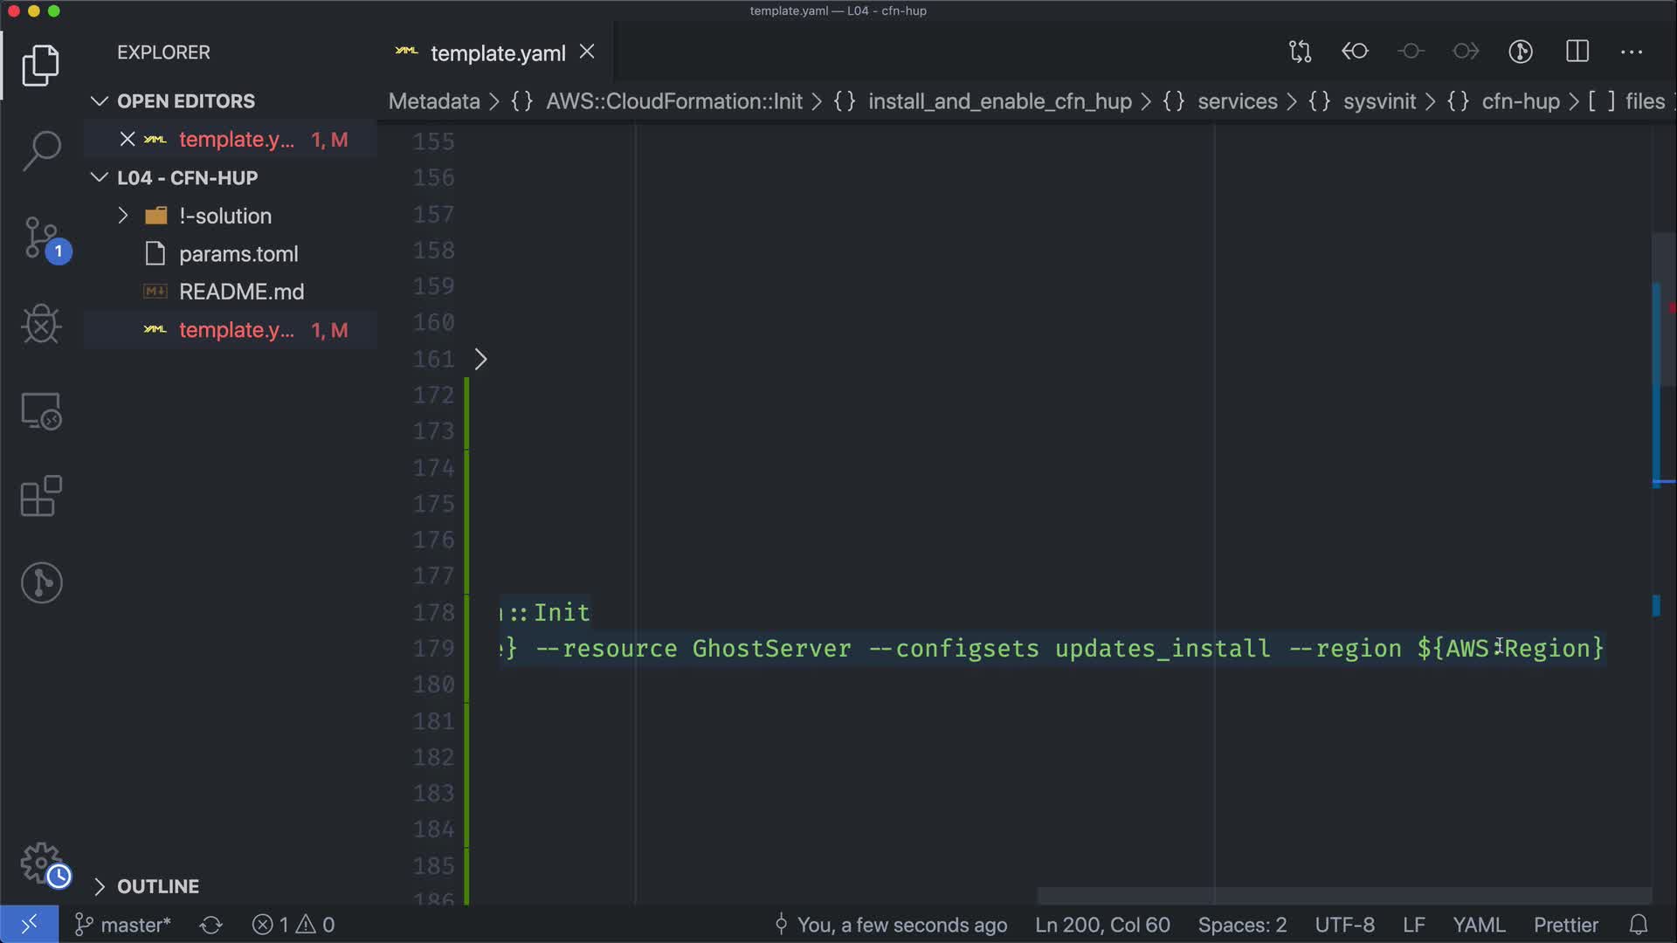
Task: Change YAML language mode in status bar
Action: (x=1478, y=925)
